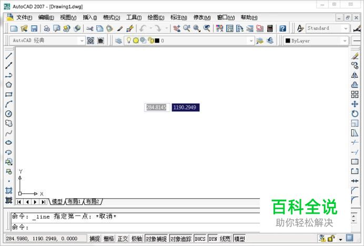Toggle DUCS dynamic UCS

(x=200, y=239)
